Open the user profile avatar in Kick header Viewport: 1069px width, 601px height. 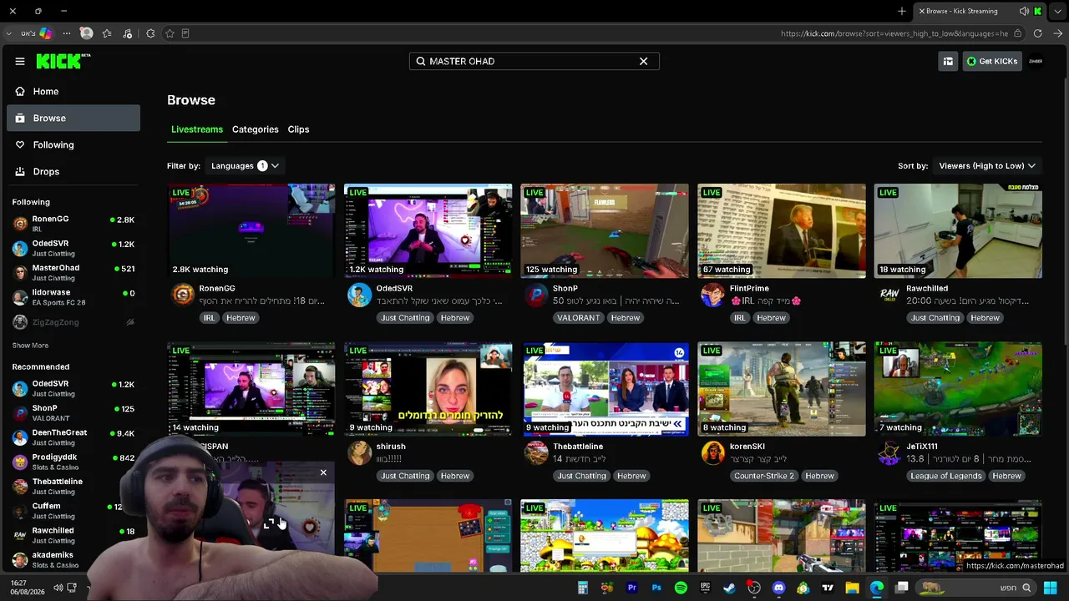click(1036, 61)
